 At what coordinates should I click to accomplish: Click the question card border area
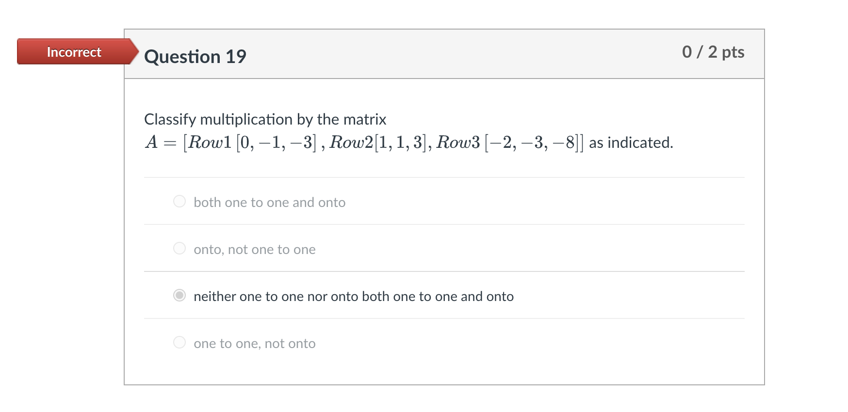125,218
